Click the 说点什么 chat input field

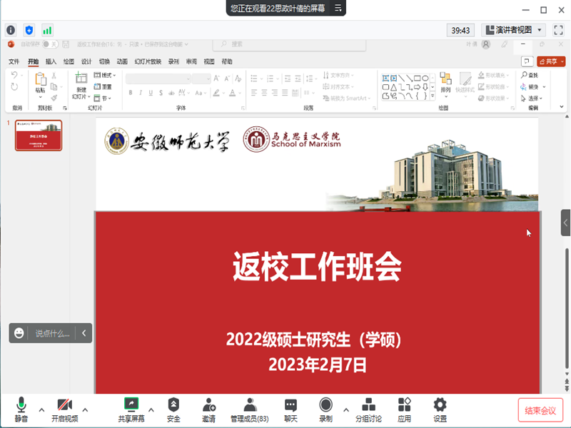point(53,333)
